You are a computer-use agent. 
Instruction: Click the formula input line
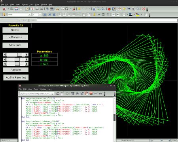107,20
